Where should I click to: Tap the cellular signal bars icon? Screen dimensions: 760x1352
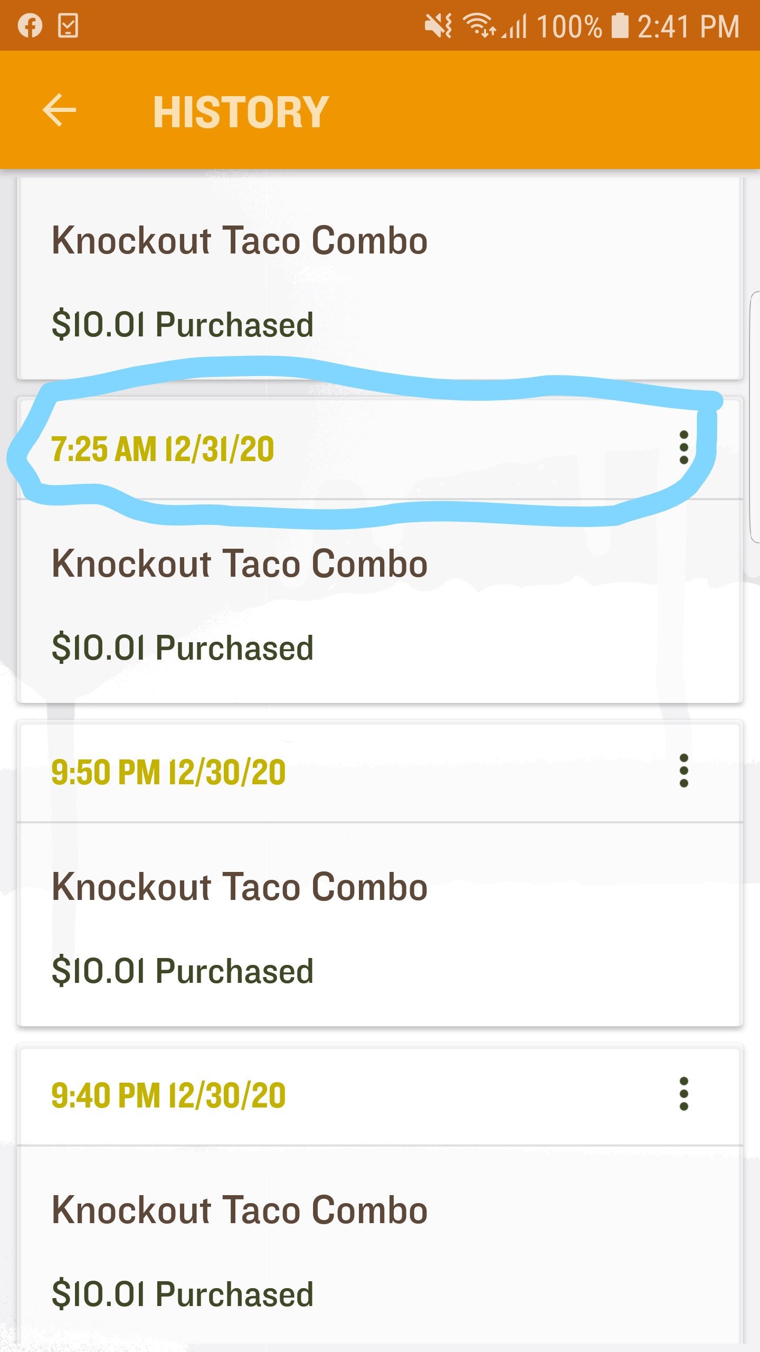coord(516,26)
